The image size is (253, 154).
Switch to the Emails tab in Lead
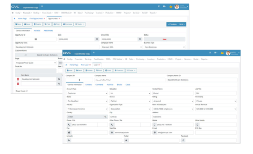[x=119, y=85]
